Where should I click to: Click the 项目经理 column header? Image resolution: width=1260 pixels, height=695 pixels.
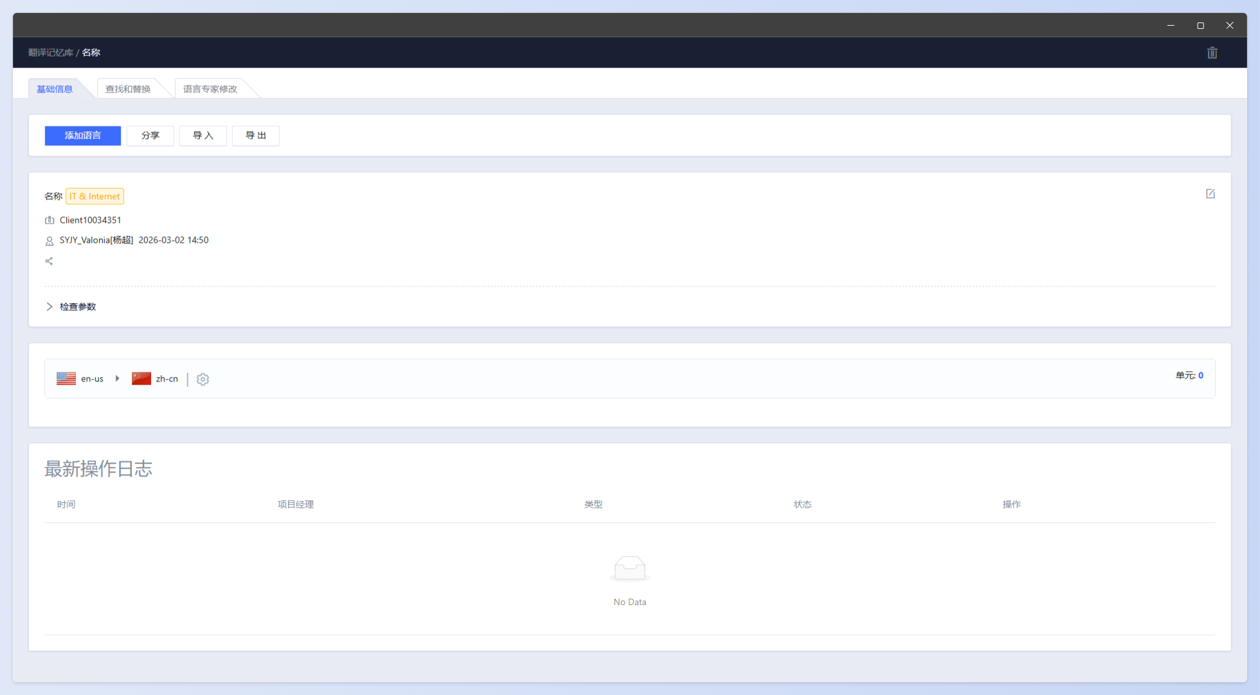coord(296,504)
